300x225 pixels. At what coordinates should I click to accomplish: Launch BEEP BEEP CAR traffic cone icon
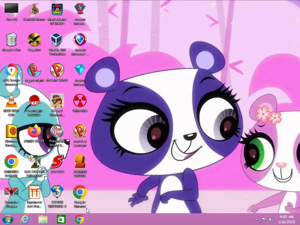(11, 105)
